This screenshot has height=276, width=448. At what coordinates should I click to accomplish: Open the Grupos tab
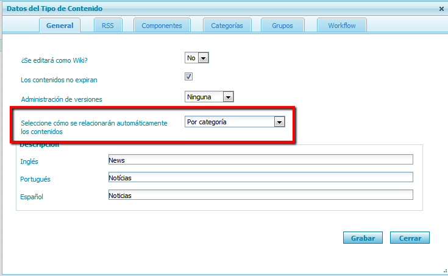283,26
